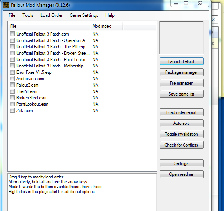Click Toggle invalidation button

coord(181,134)
